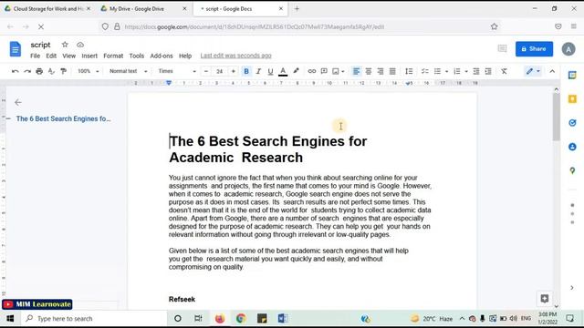Image resolution: width=584 pixels, height=328 pixels.
Task: Open Keep notes in the side panel
Action: 572,99
